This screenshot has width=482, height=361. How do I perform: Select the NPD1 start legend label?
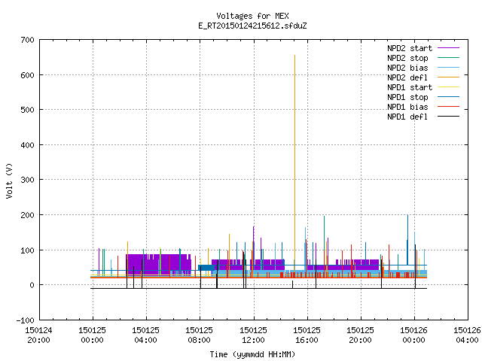410,87
